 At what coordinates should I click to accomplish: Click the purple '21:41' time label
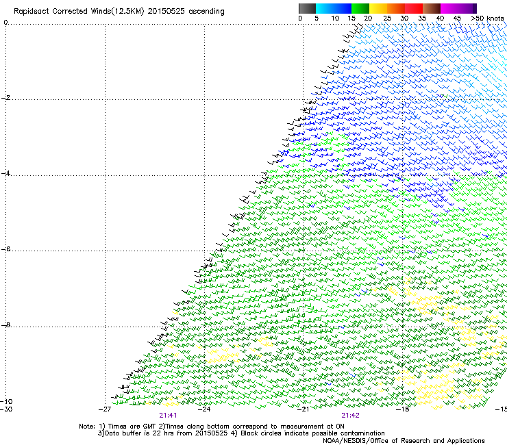pos(168,416)
